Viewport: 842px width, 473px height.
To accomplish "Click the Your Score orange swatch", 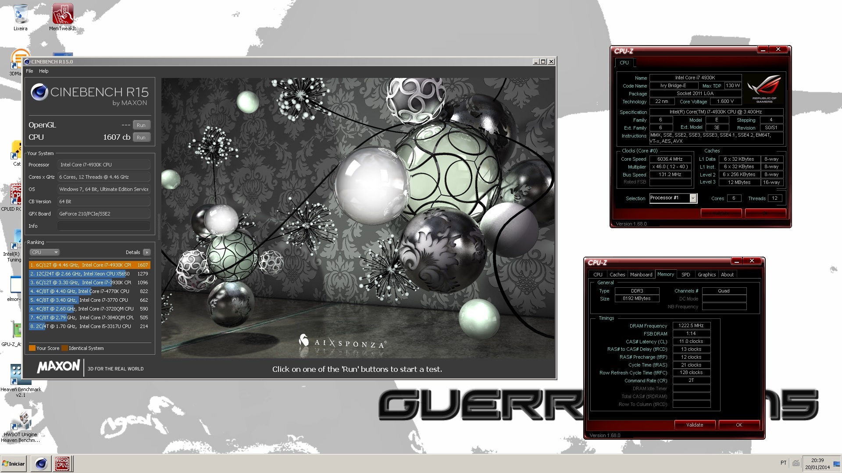I will click(32, 348).
